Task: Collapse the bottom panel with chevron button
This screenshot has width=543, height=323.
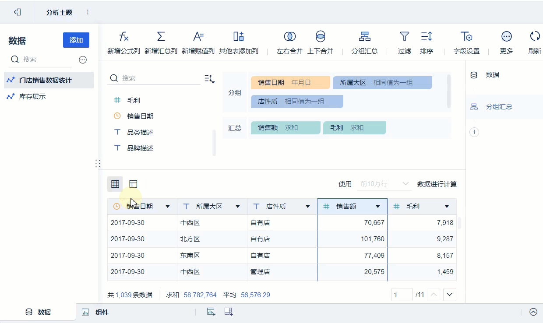Action: (533, 312)
